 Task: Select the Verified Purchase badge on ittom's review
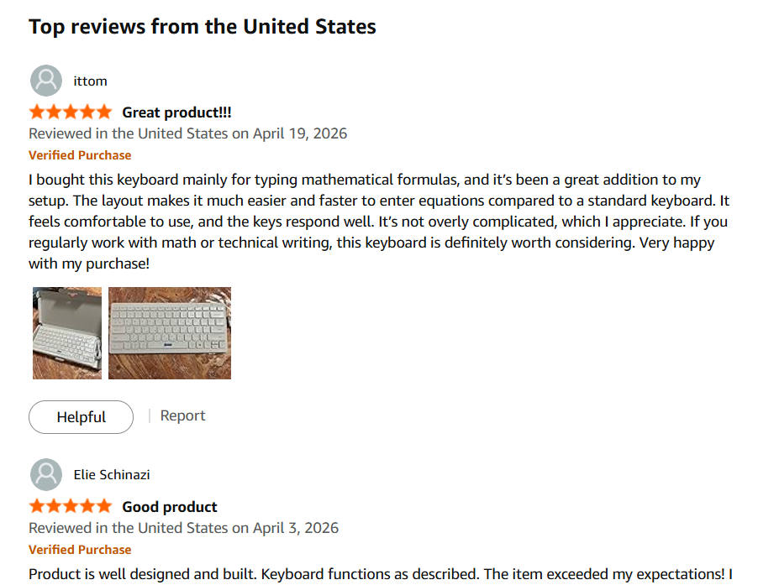[80, 155]
